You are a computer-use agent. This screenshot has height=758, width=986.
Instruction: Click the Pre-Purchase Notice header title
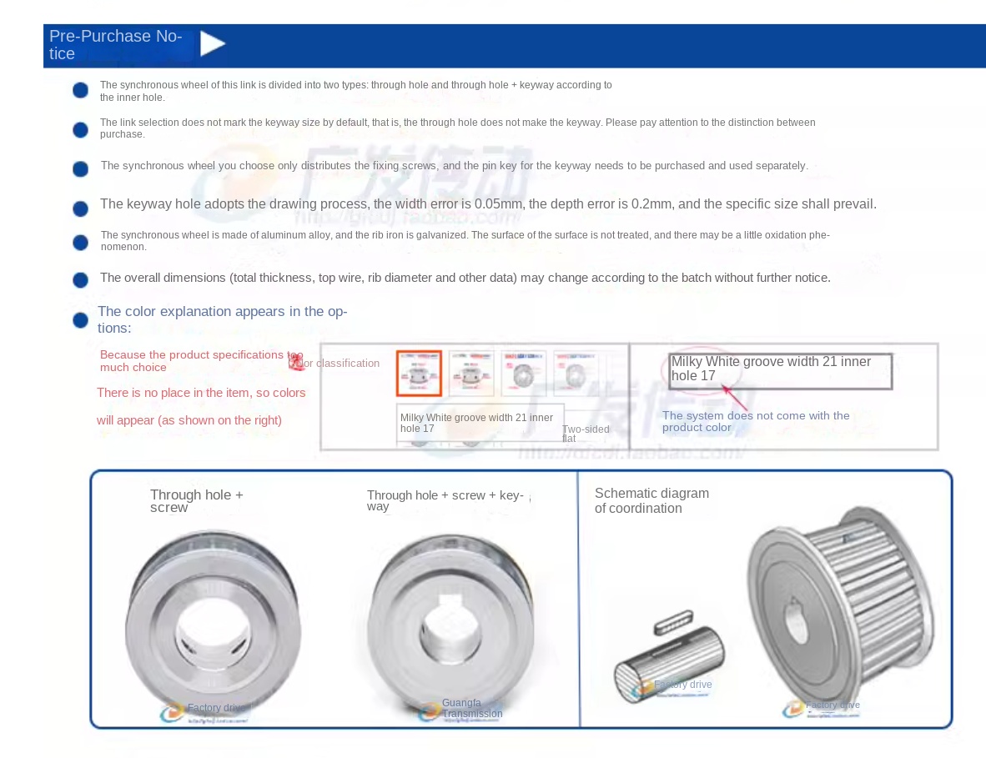pyautogui.click(x=115, y=45)
